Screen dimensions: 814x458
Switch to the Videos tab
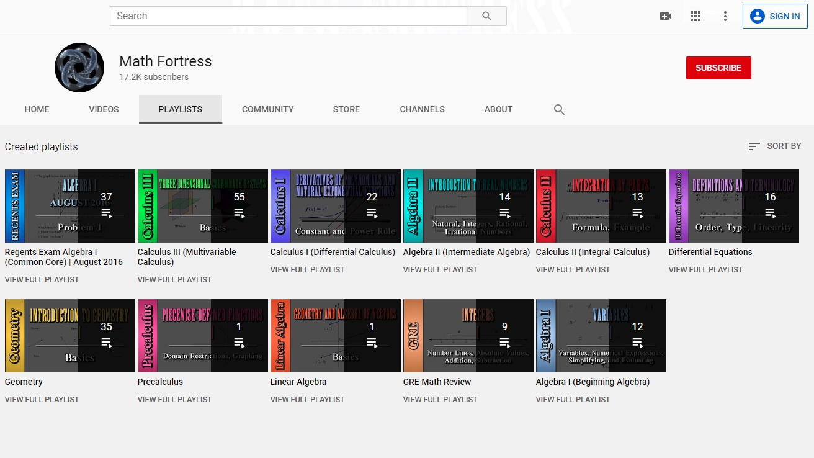(104, 109)
